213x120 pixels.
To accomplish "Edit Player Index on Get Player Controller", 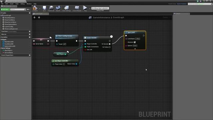I will click(64, 64).
